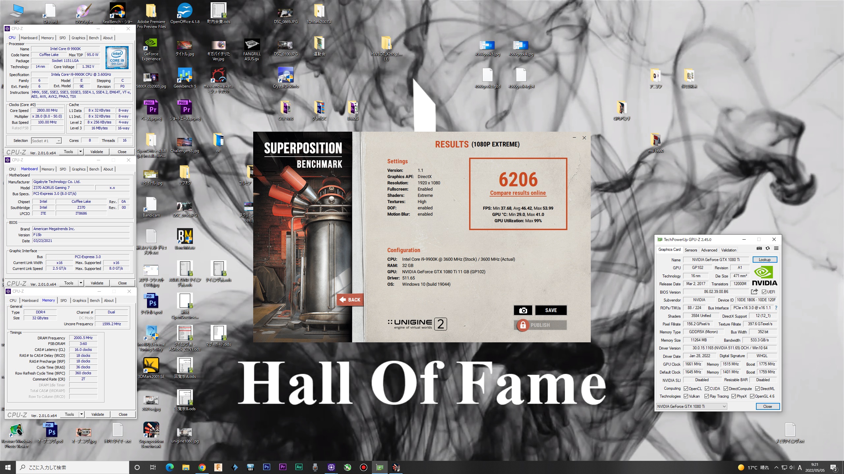Toggle the PhysX checkbox

(x=734, y=396)
